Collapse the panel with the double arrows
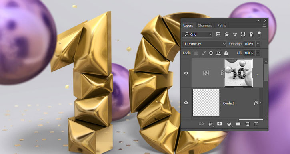This screenshot has height=154, width=290. 259,20
